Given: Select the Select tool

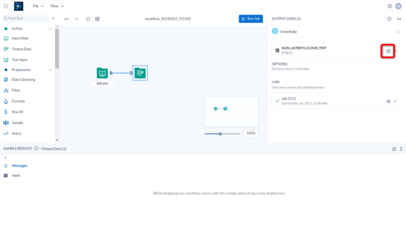Looking at the screenshot, I should point(16,134).
